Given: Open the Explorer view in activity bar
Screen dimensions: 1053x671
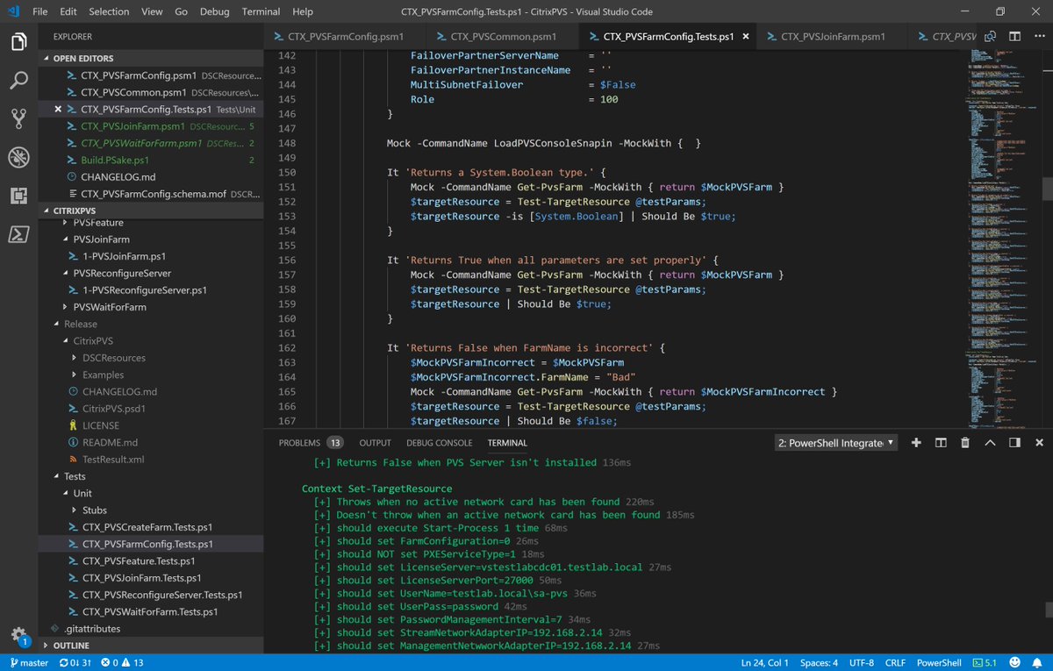Looking at the screenshot, I should tap(18, 41).
